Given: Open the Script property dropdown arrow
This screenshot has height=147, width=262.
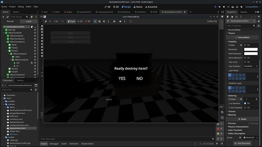Looking at the screenshot, I should coord(257,138).
